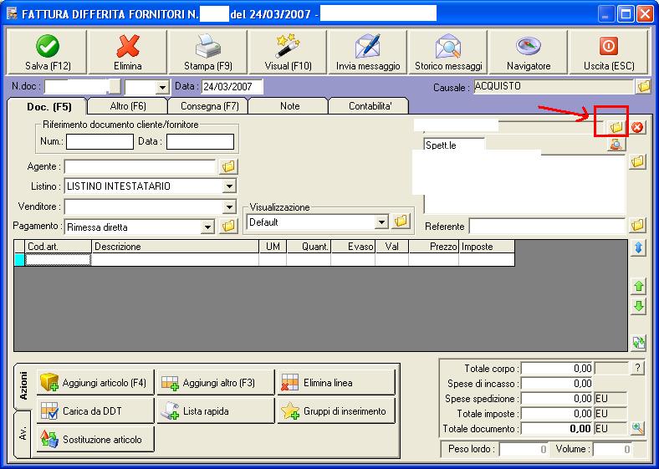Image resolution: width=659 pixels, height=469 pixels.
Task: Select the Av. vertical tab
Action: (x=23, y=433)
